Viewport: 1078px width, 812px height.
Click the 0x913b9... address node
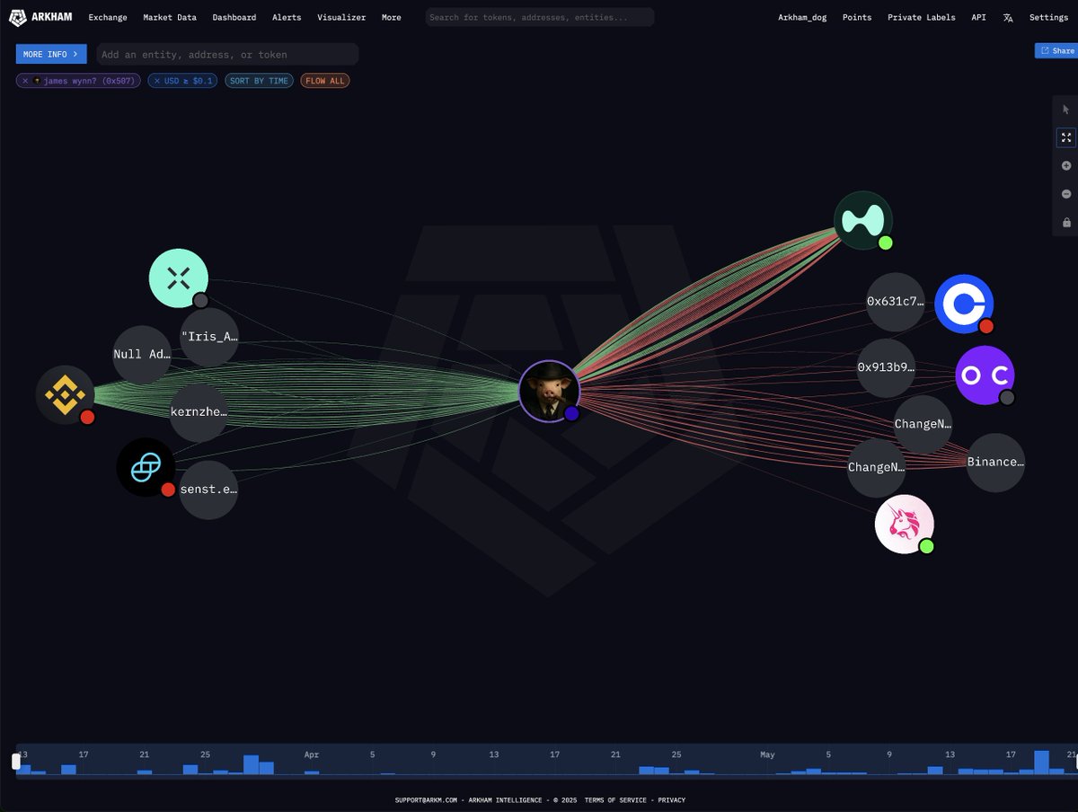(886, 367)
